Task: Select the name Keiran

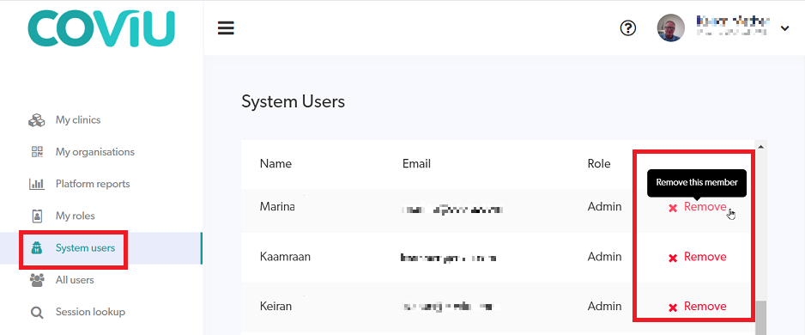Action: pos(275,307)
